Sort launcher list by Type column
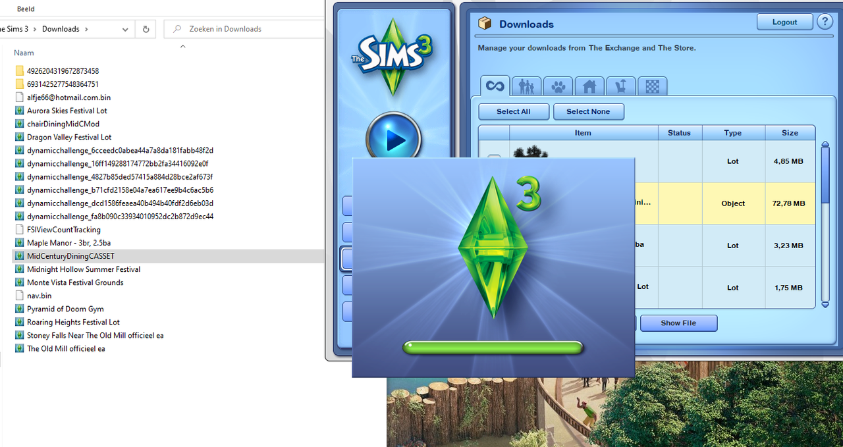Viewport: 843px width, 447px height. coord(733,133)
